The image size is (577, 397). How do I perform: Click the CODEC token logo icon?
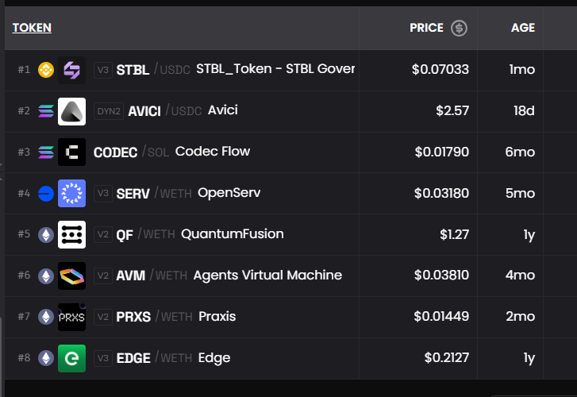71,152
